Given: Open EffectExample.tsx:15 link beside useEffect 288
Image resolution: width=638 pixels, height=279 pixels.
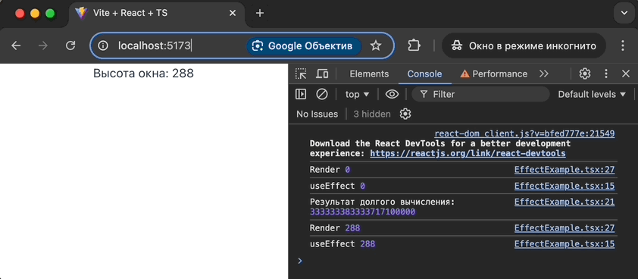Looking at the screenshot, I should click(565, 244).
